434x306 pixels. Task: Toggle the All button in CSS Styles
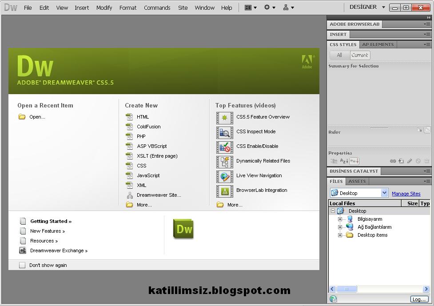click(x=340, y=55)
